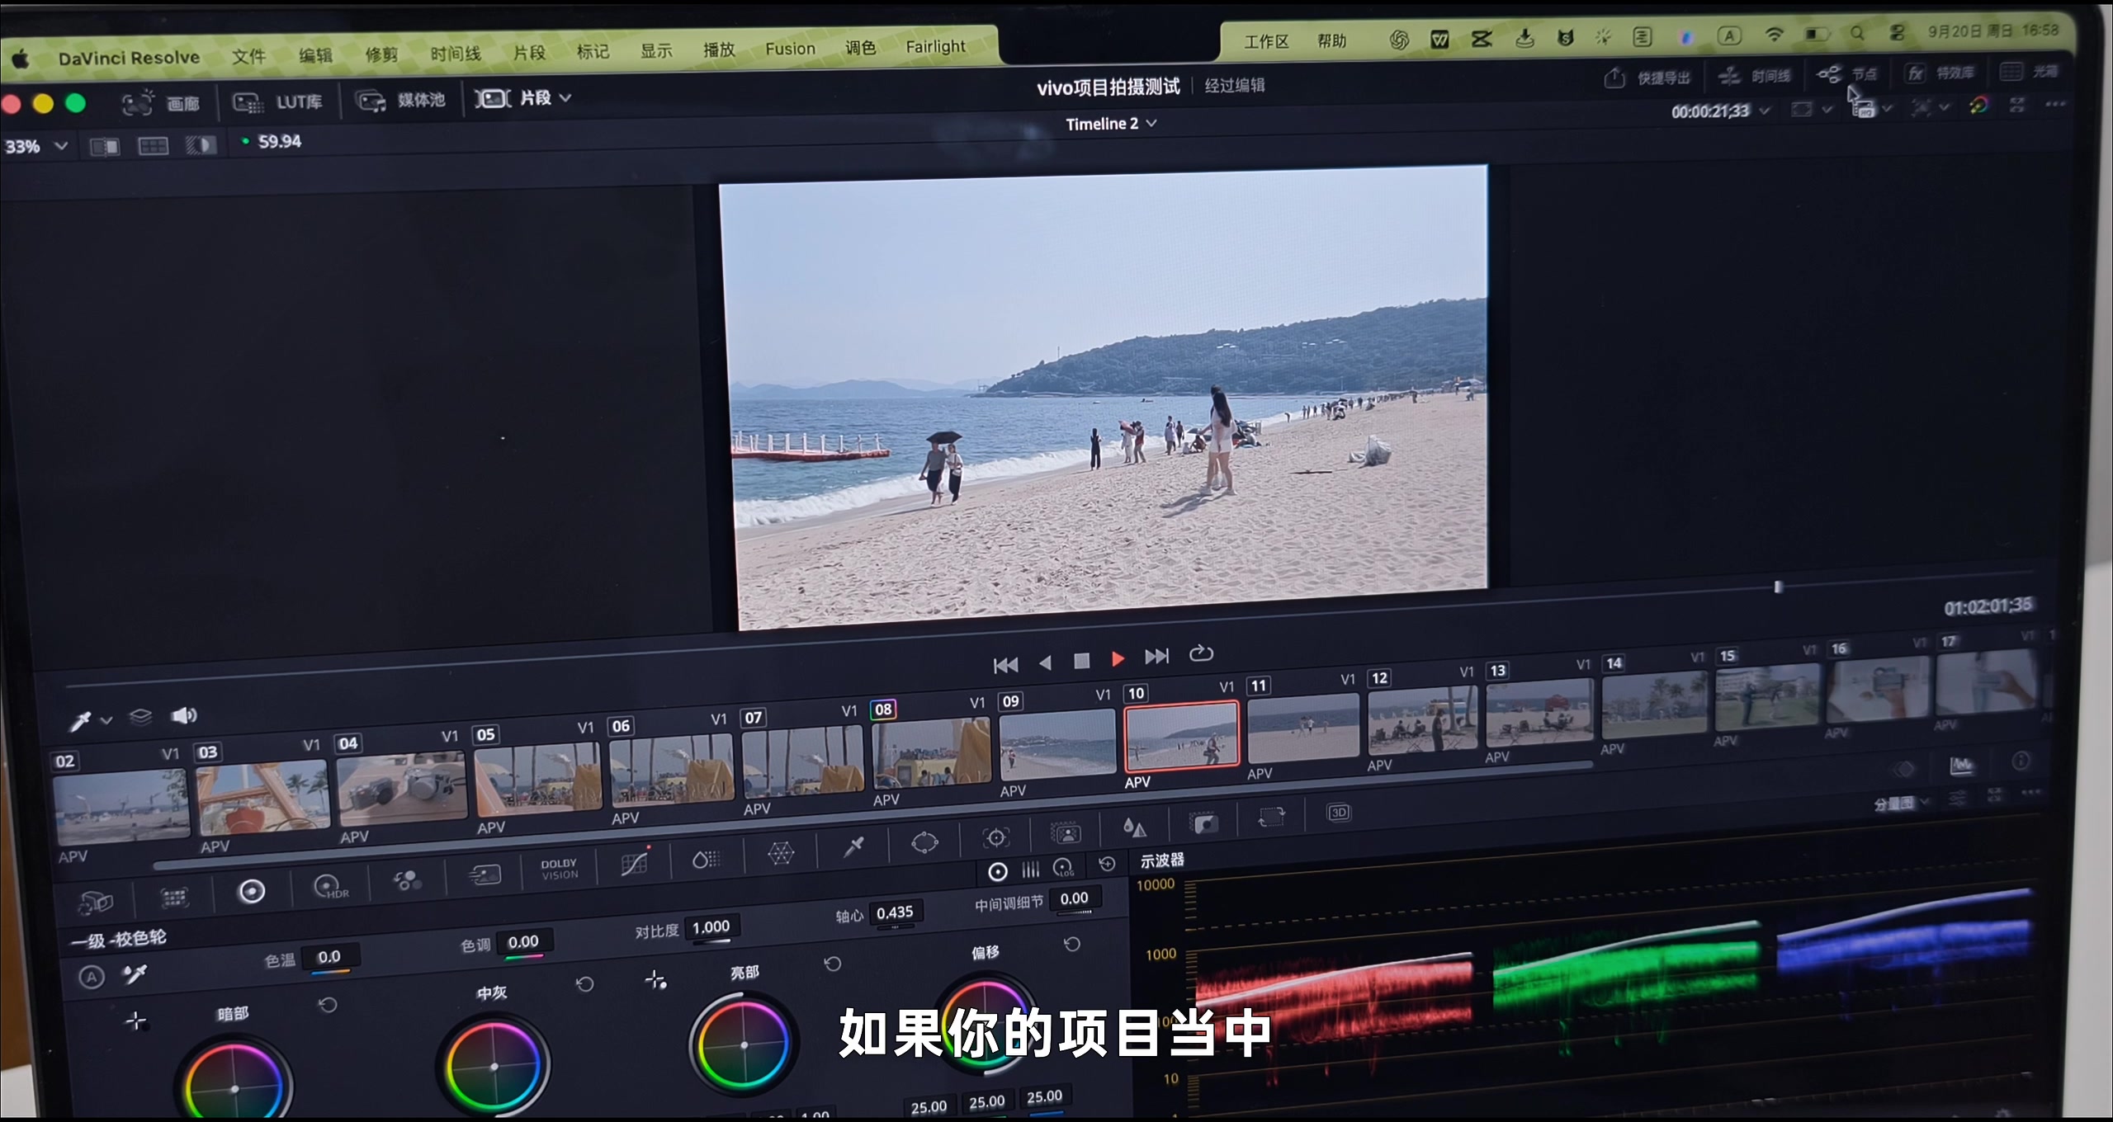Viewport: 2113px width, 1122px height.
Task: Open the Color Match palette
Action: point(174,897)
